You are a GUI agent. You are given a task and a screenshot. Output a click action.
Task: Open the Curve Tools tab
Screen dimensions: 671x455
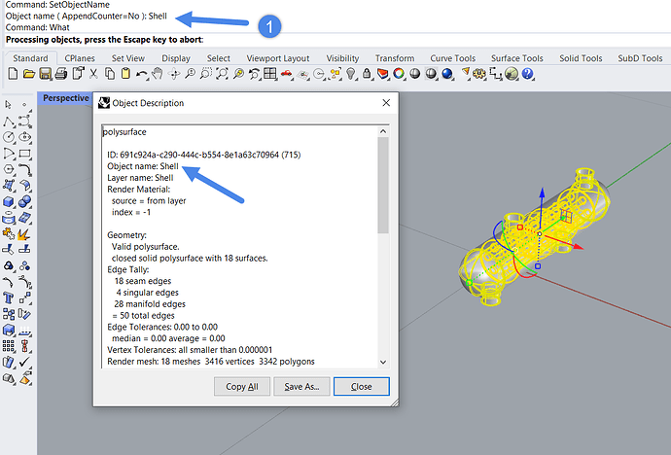pos(451,58)
